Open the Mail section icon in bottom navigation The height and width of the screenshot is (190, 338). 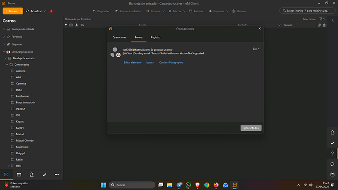tap(6, 175)
